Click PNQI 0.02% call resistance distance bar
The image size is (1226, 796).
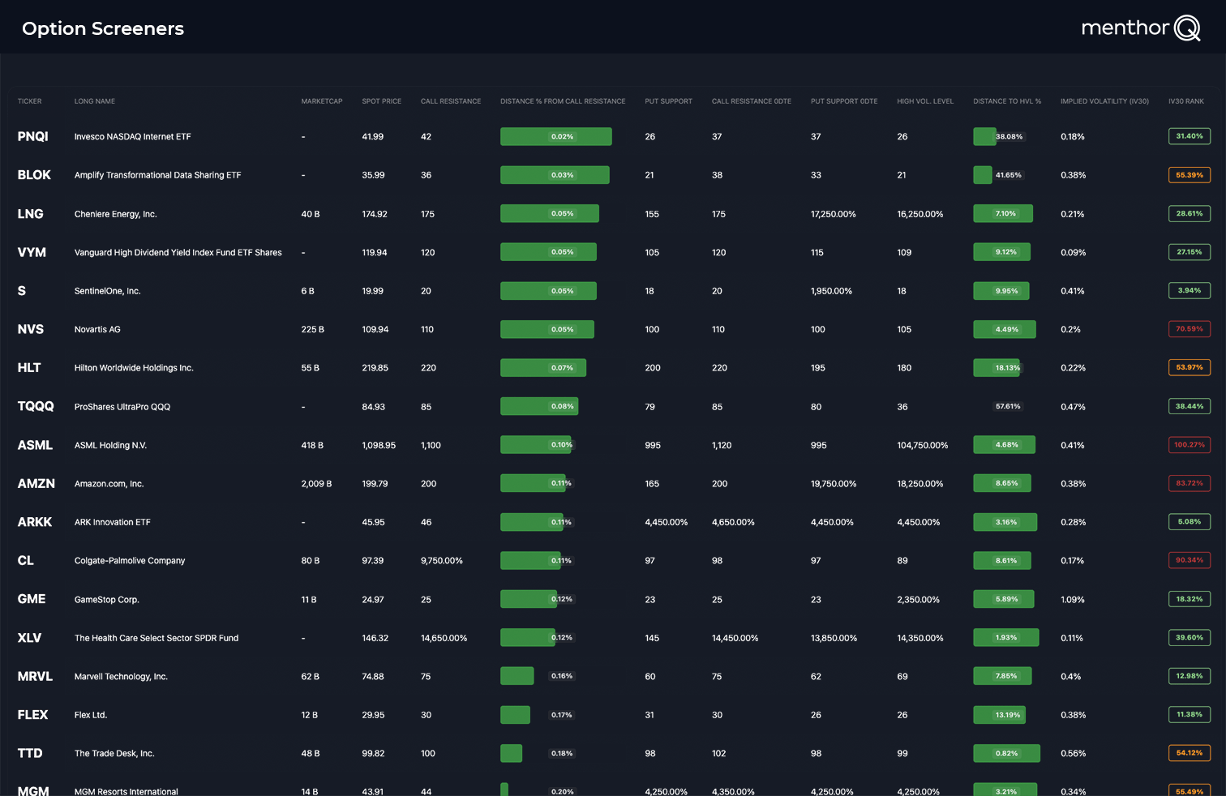click(x=556, y=136)
